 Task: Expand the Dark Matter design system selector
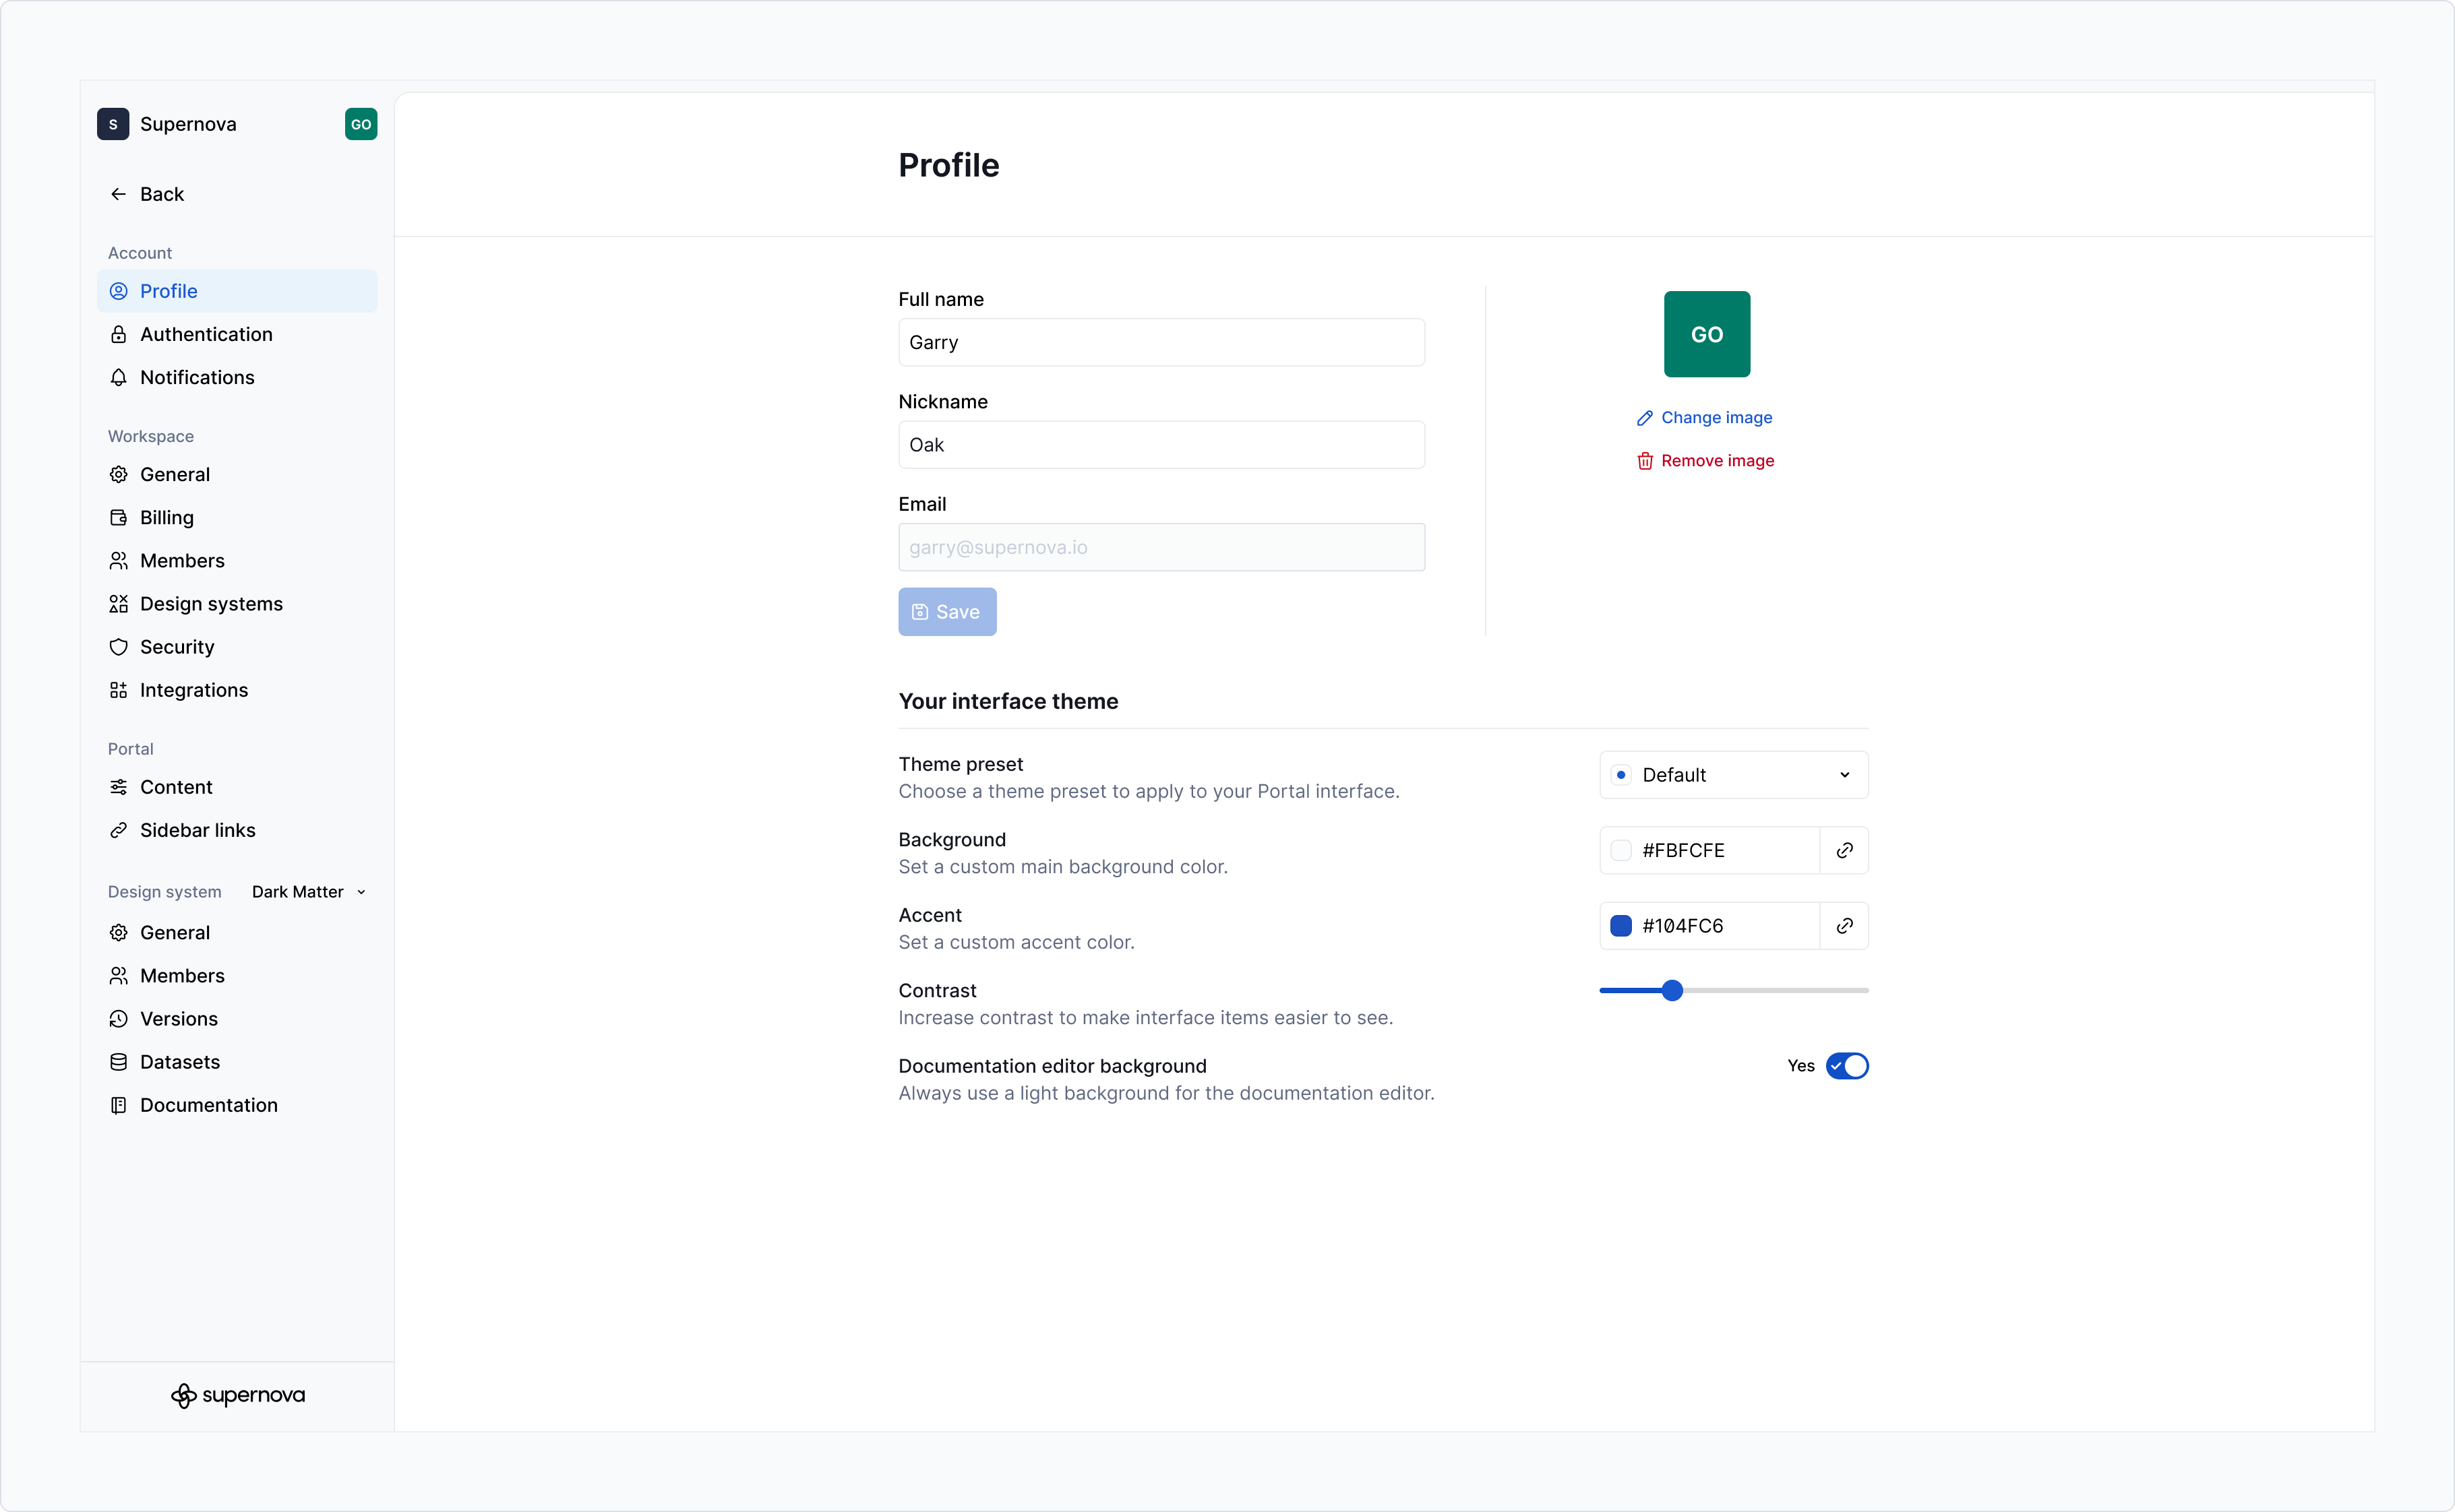point(307,891)
